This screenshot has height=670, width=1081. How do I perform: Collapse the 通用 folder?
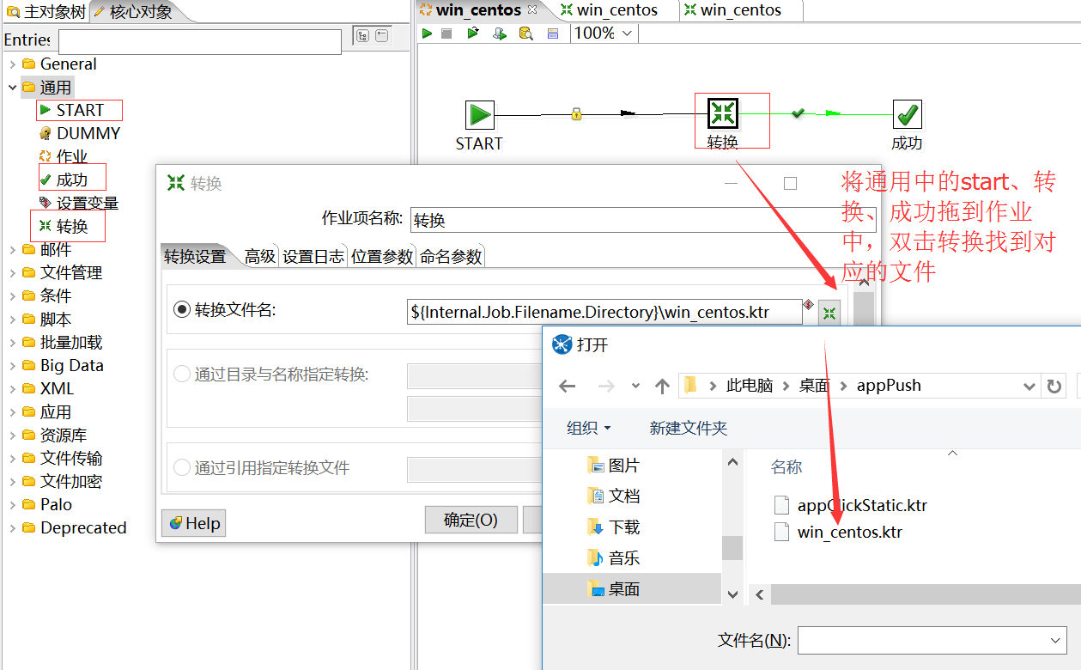point(13,88)
